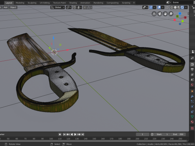This screenshot has width=195, height=146.
Task: Open the Object menu in viewport header
Action: click(13, 7)
